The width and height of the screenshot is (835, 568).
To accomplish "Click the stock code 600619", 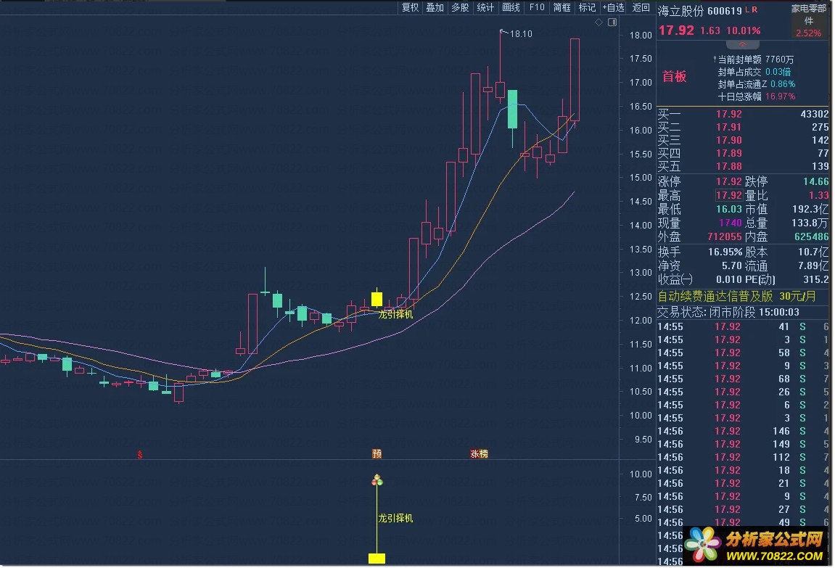I will [724, 11].
